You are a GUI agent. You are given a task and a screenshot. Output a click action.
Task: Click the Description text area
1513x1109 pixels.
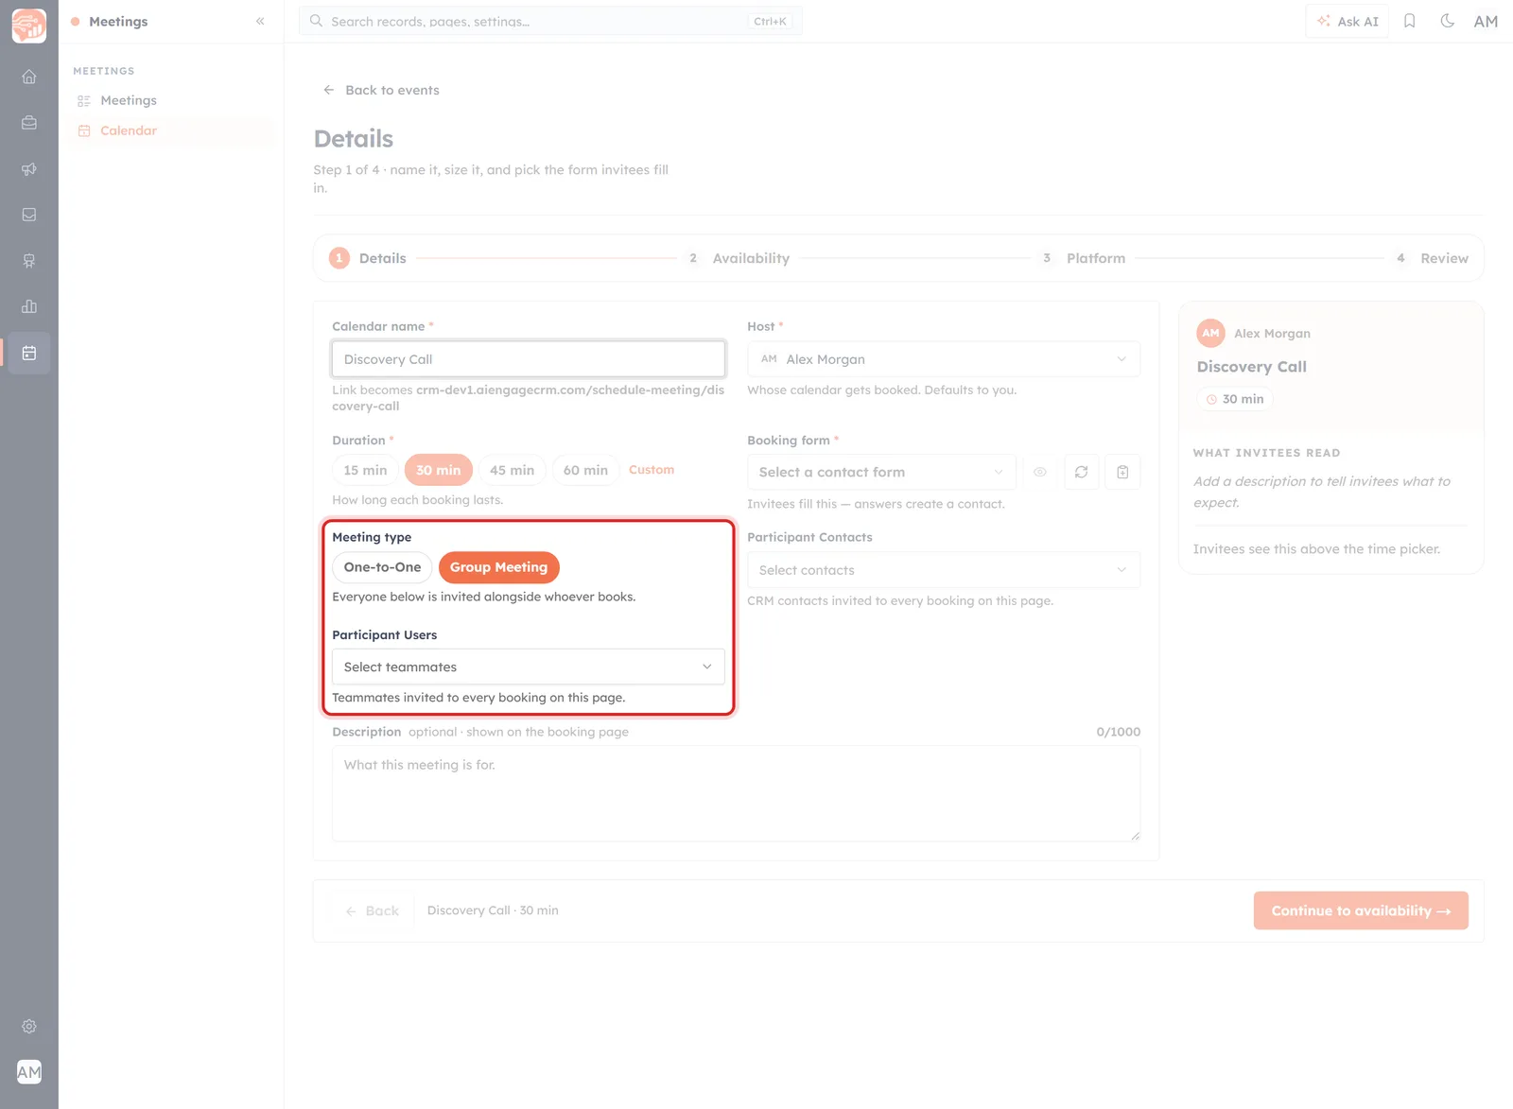736,794
